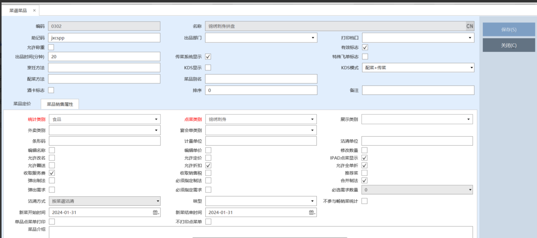
Task: Click the 助记码 input field
Action: (x=104, y=38)
